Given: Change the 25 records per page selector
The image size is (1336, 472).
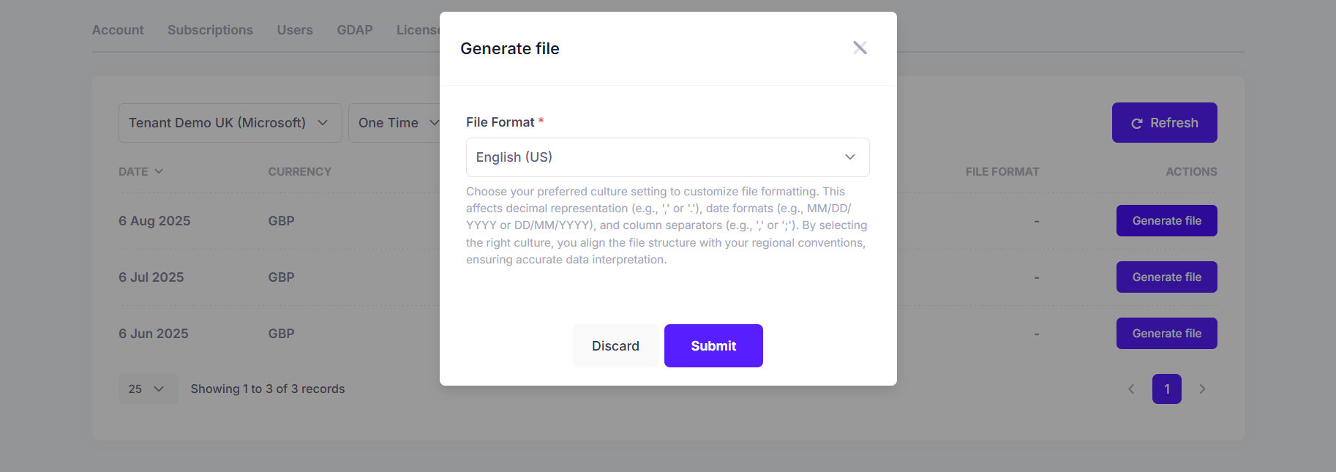Looking at the screenshot, I should tap(148, 389).
